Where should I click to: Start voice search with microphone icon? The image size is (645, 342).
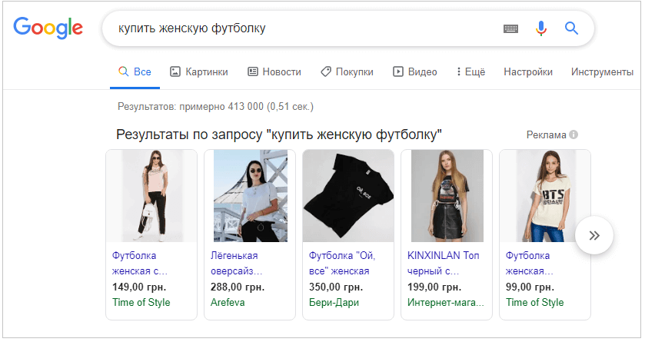pyautogui.click(x=541, y=28)
